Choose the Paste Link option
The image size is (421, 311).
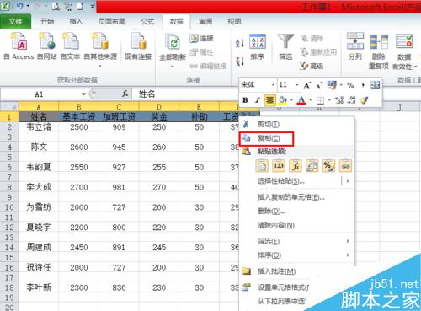345,166
